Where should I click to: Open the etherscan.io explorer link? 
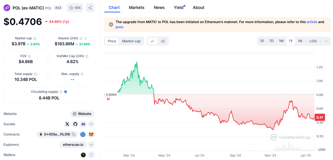[x=73, y=145]
